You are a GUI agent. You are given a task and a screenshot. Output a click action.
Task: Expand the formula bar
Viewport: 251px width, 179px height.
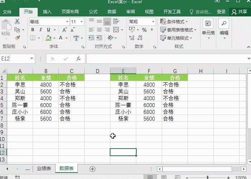[249, 58]
